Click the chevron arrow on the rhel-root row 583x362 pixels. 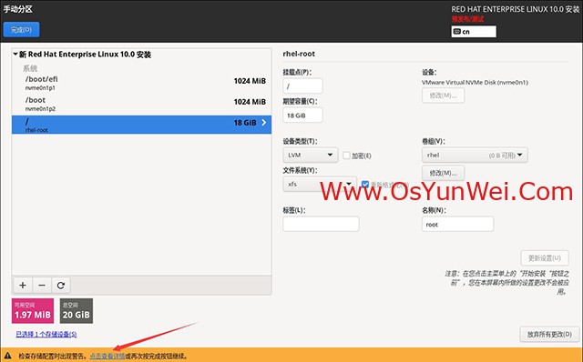[263, 123]
